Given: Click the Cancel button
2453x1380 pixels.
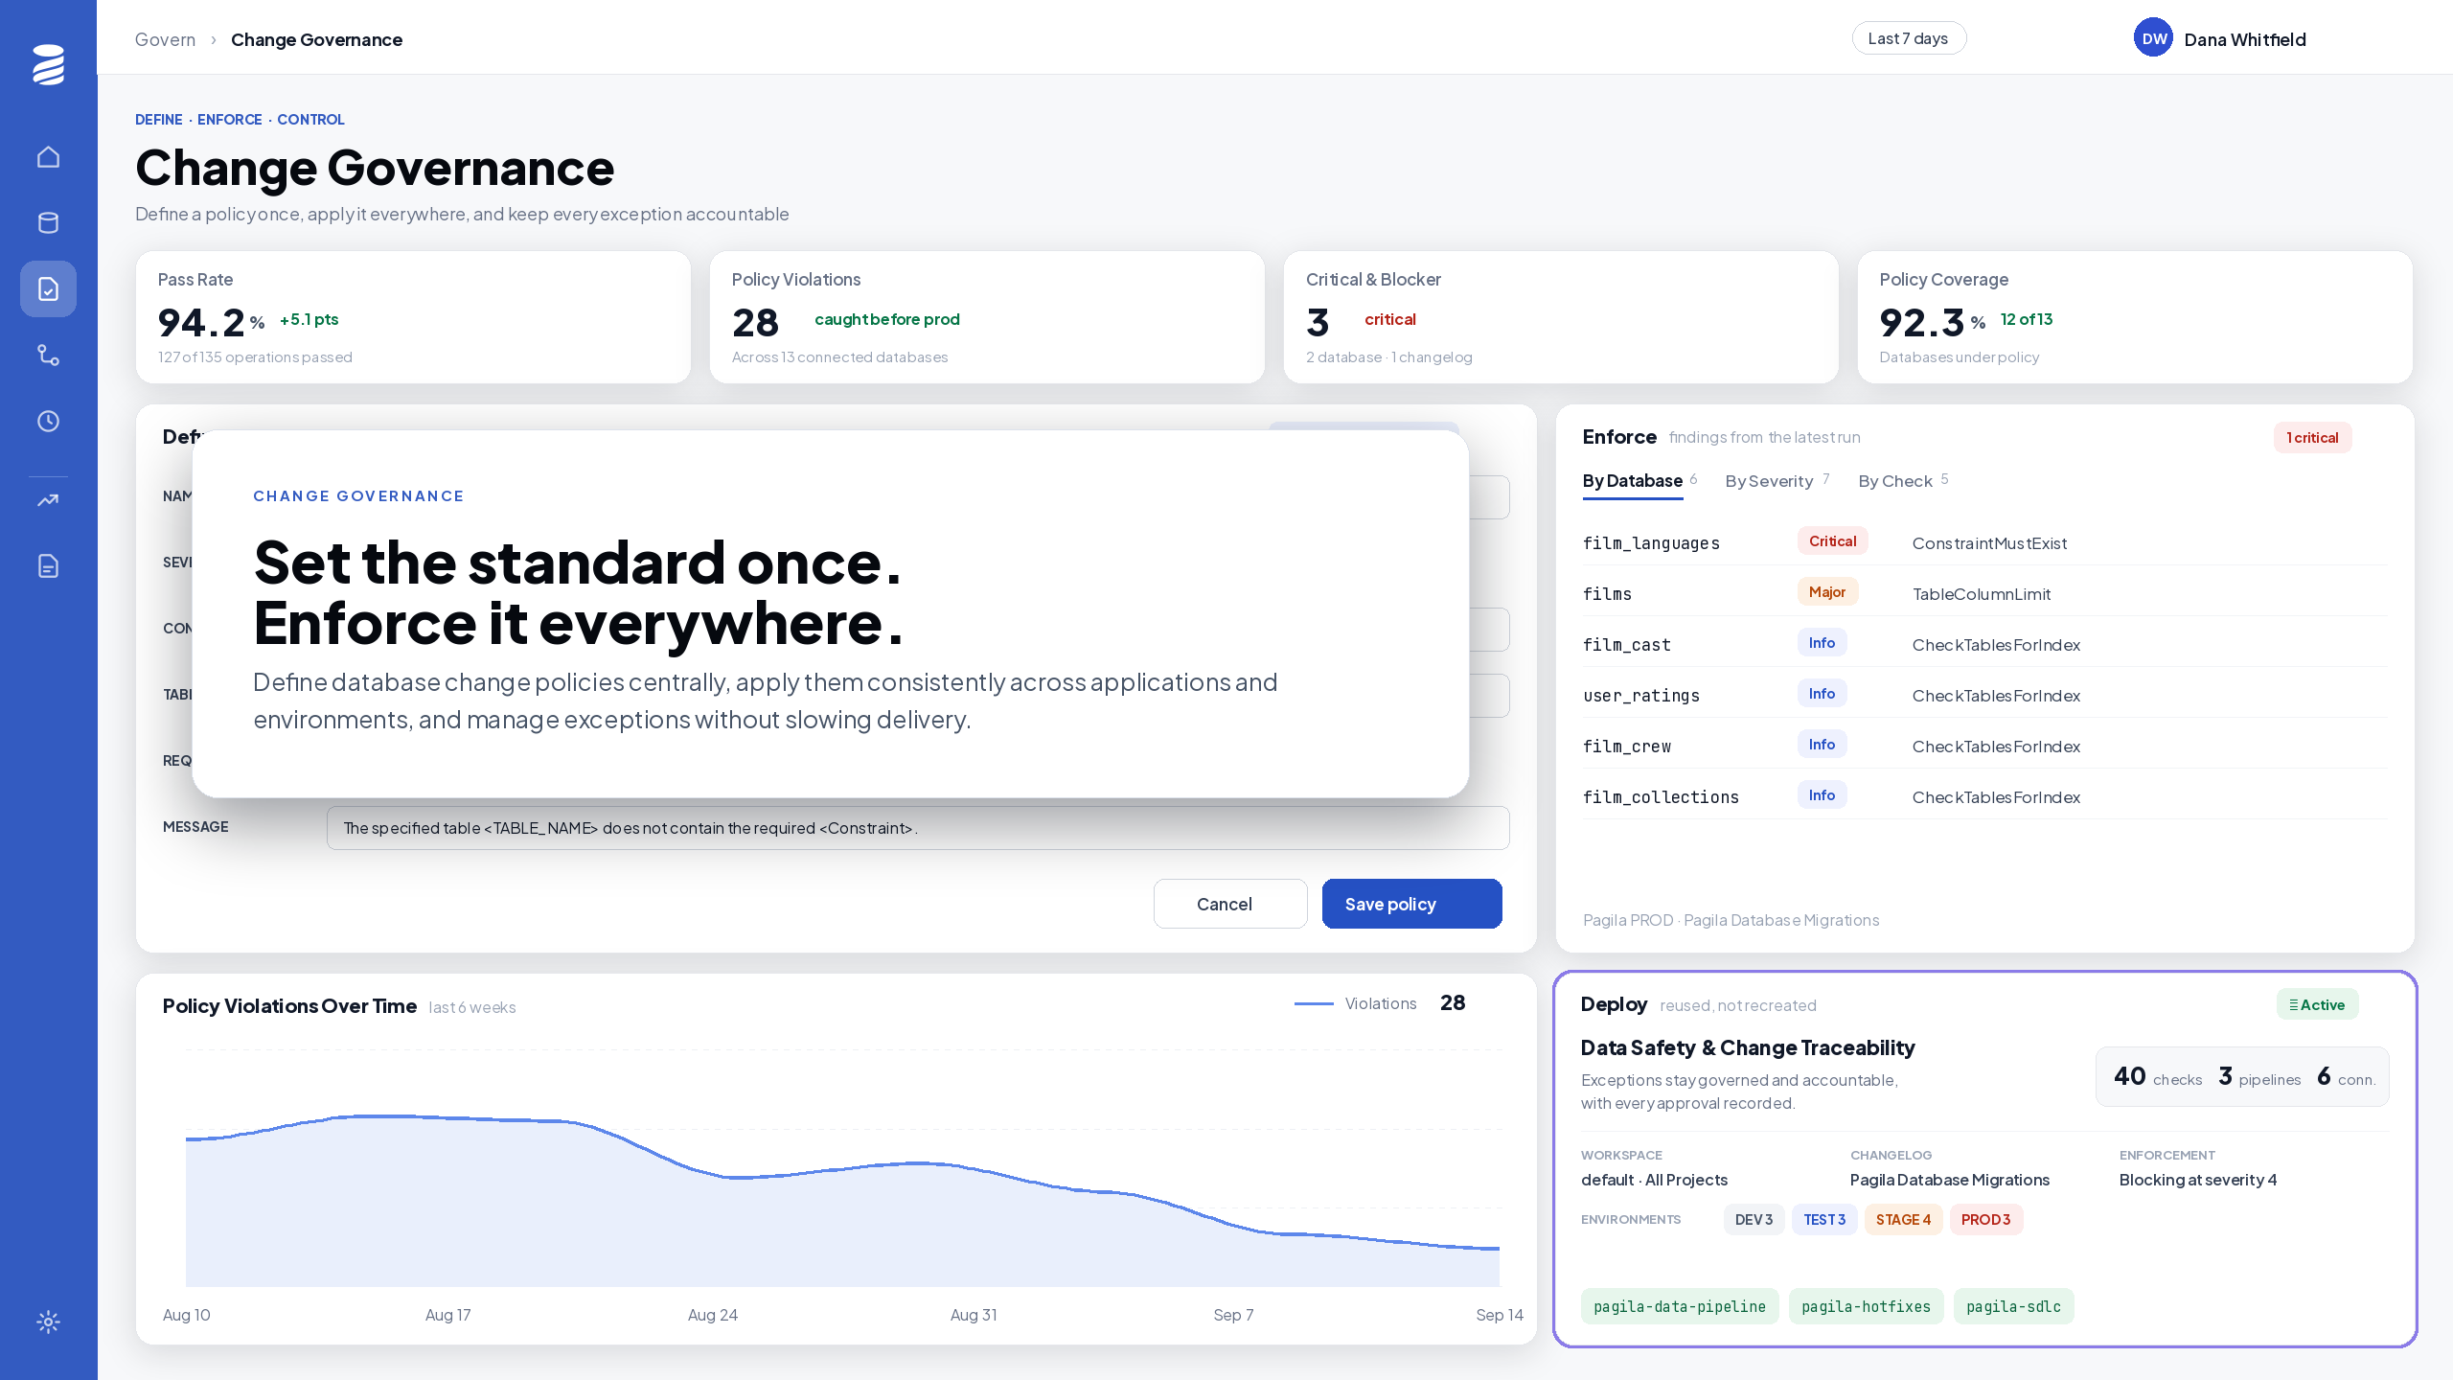Looking at the screenshot, I should [x=1229, y=904].
